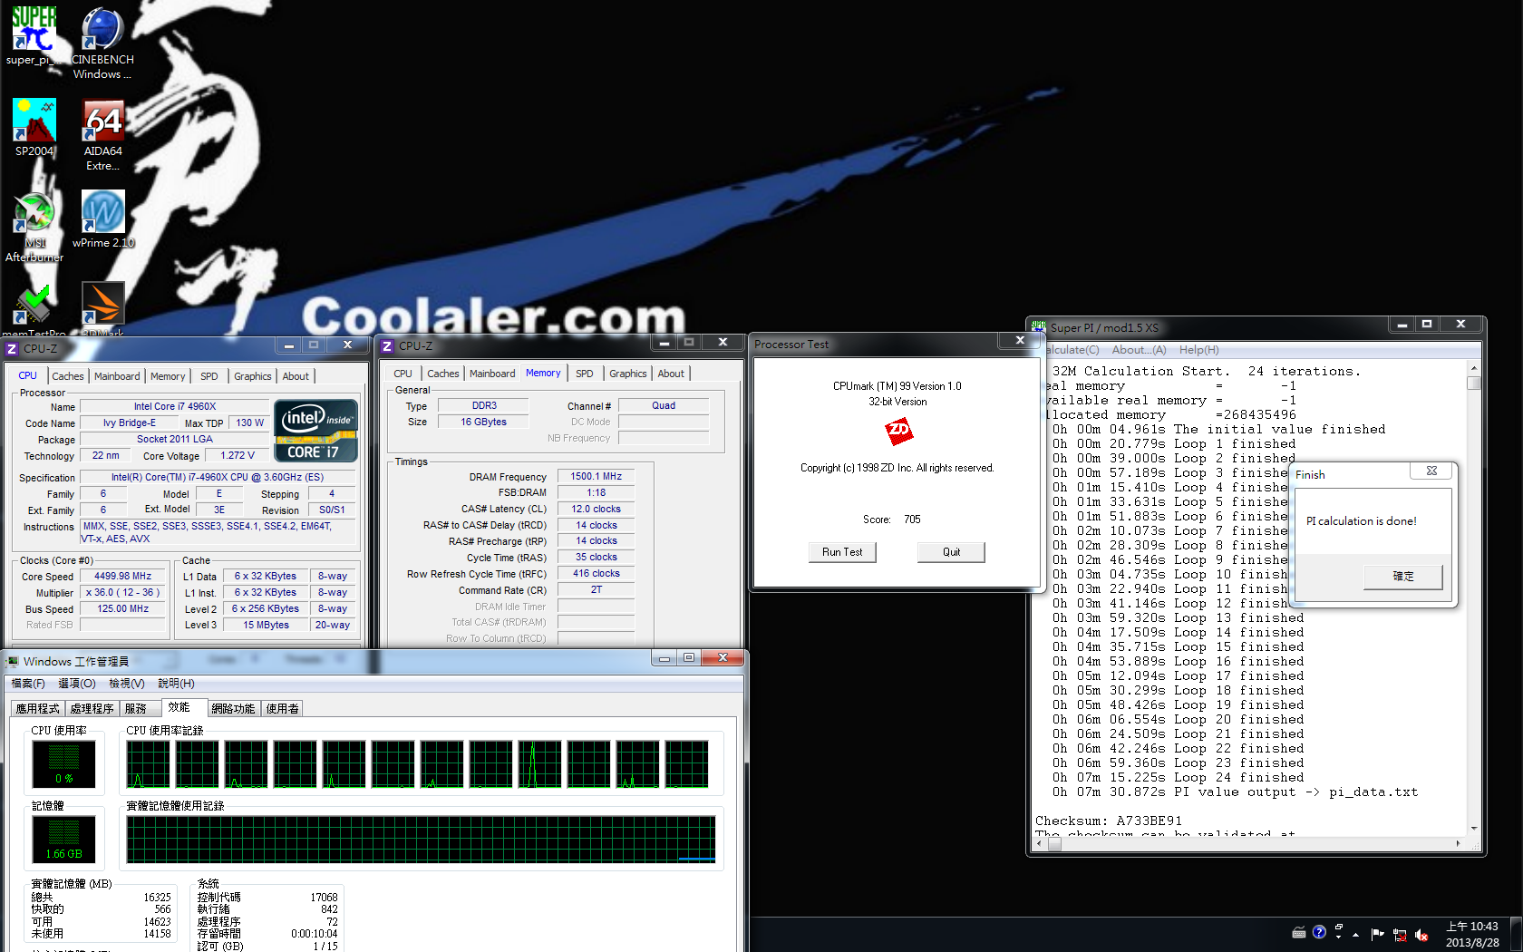Click the Checksum: A733BE91 line in Super PI

coord(1109,821)
